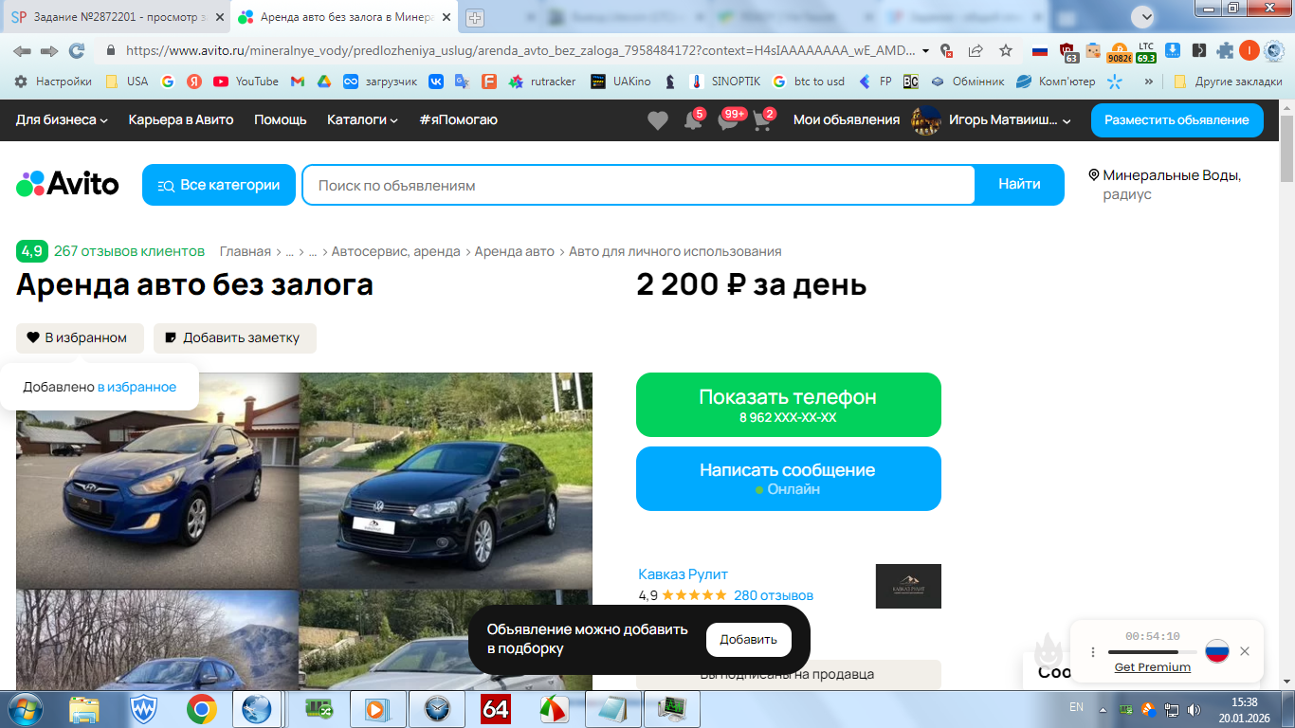This screenshot has height=728, width=1295.
Task: Open the Avito favorites heart icon
Action: pos(657,120)
